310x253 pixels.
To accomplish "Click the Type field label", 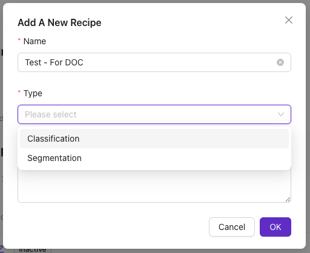I will pyautogui.click(x=33, y=93).
